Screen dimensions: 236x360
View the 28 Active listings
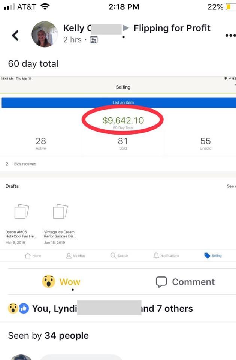[x=41, y=144]
